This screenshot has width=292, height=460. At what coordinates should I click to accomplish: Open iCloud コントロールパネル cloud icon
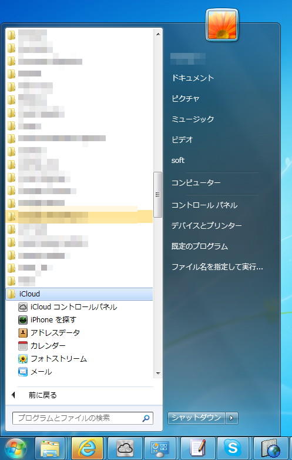[x=23, y=307]
